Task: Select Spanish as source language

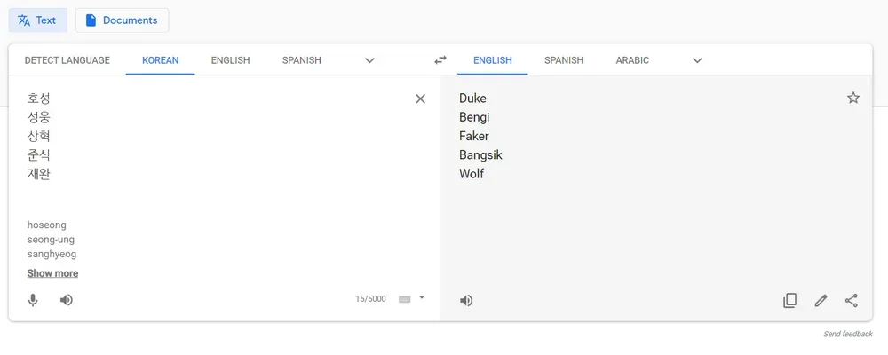Action: pos(301,60)
